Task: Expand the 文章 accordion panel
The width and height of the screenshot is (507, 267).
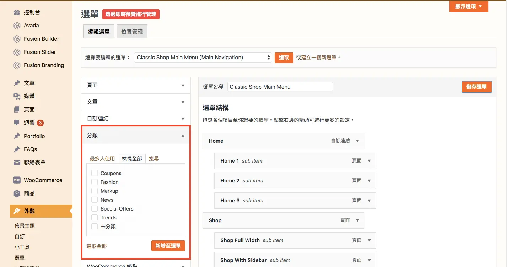Action: (136, 102)
